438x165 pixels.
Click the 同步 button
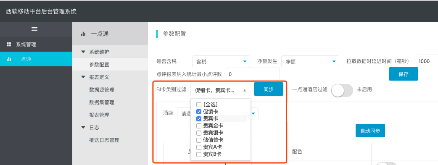269,89
